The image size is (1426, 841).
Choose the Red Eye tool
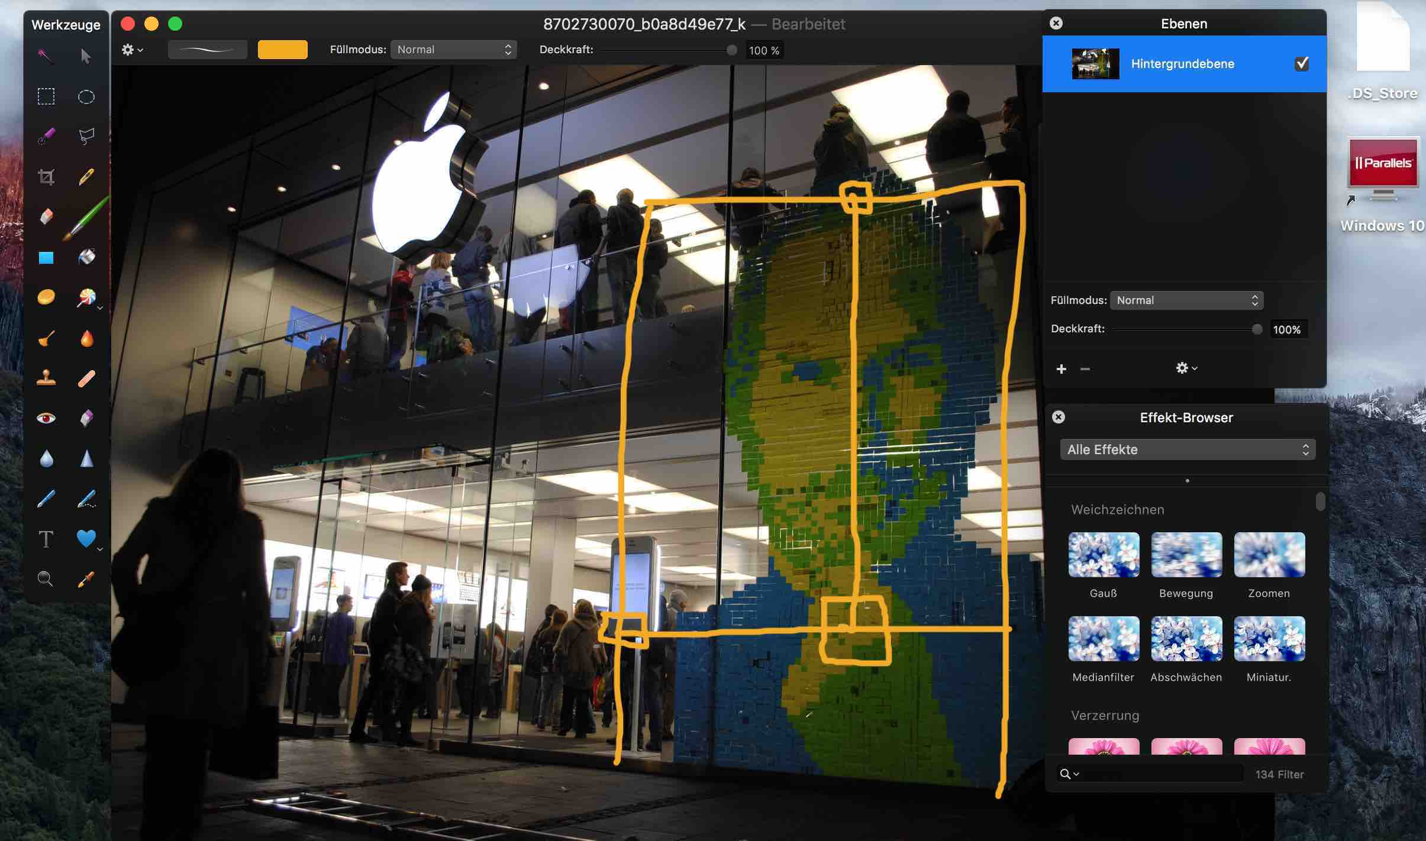pos(46,418)
